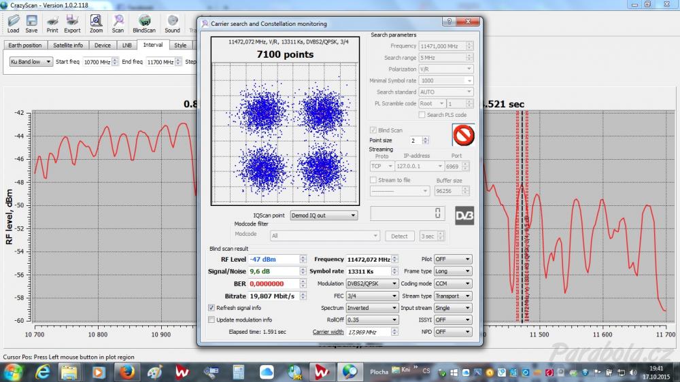Click the Load toolbar icon
The height and width of the screenshot is (382, 680).
click(x=13, y=23)
